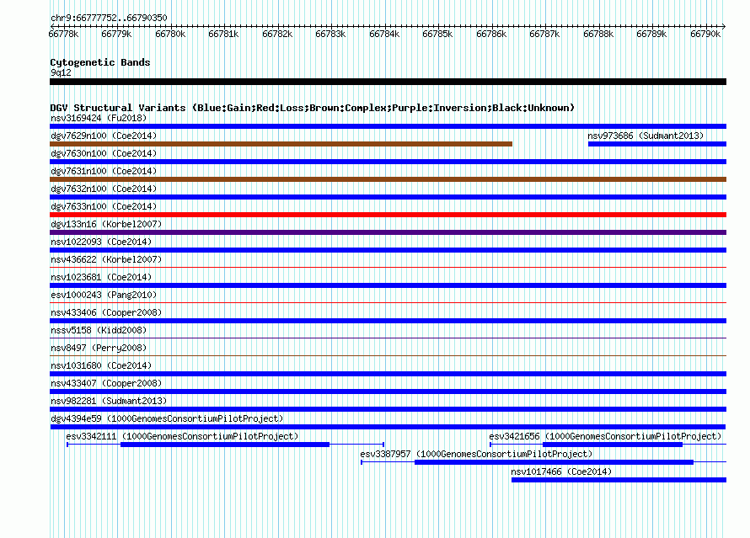Click the nsv3169424 (Fu2018) variant label
Screen dimensions: 750x538
coord(99,118)
